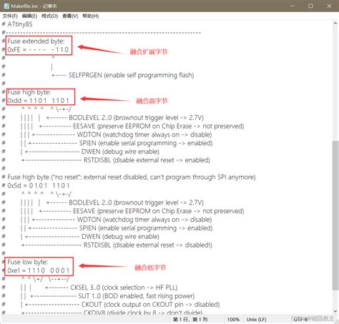Image resolution: width=339 pixels, height=324 pixels.
Task: Maximize the Notepad window
Action: pos(310,6)
